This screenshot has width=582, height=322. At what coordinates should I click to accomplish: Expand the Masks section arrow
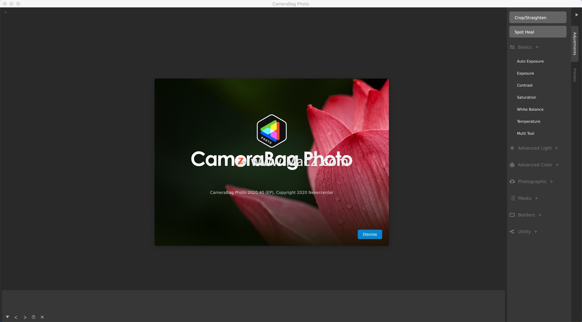tap(537, 198)
